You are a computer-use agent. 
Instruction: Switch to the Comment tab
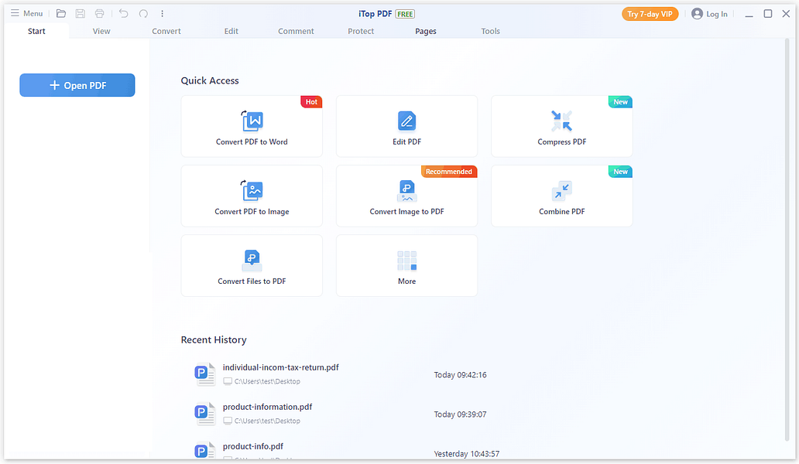[x=296, y=31]
